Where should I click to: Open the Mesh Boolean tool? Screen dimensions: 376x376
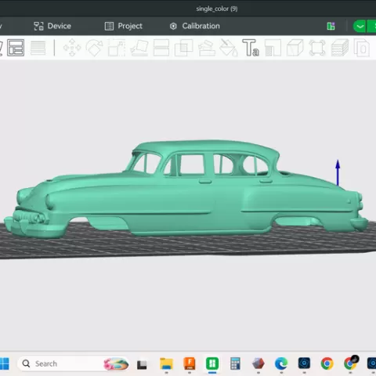click(184, 48)
